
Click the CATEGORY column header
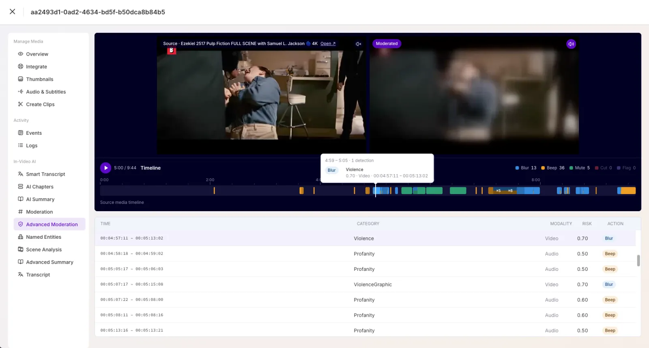368,224
